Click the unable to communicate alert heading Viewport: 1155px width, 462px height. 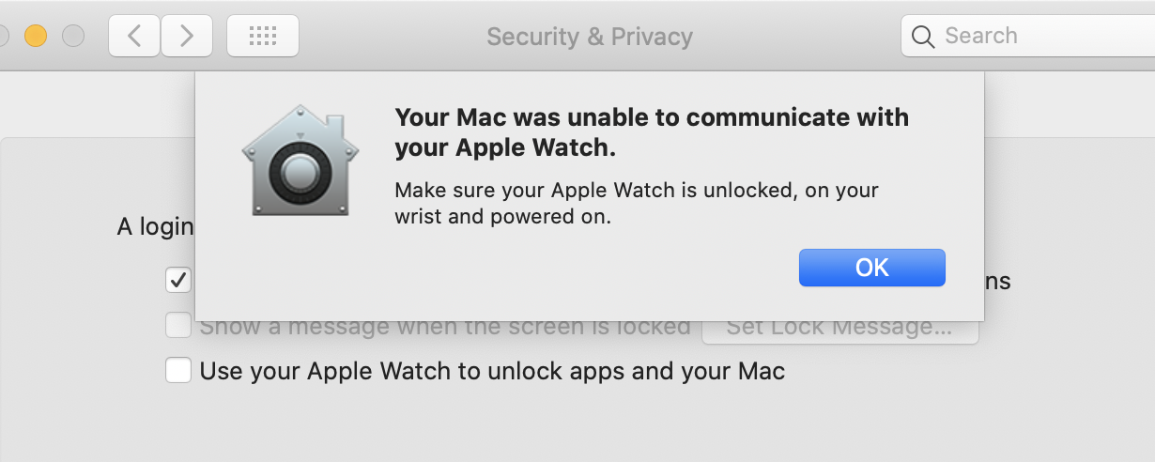click(x=652, y=132)
